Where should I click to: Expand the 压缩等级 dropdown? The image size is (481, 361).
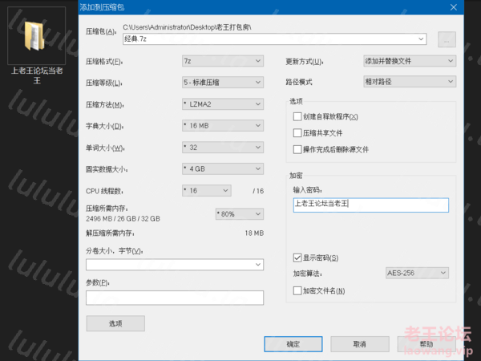(222, 83)
